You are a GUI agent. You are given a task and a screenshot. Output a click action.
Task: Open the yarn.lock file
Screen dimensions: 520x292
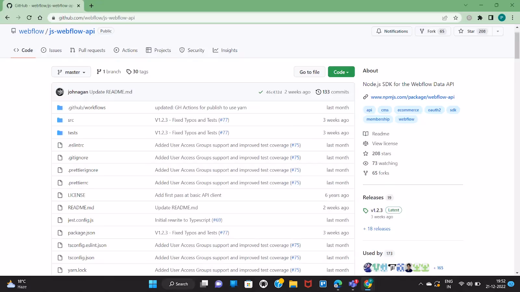[x=77, y=270]
